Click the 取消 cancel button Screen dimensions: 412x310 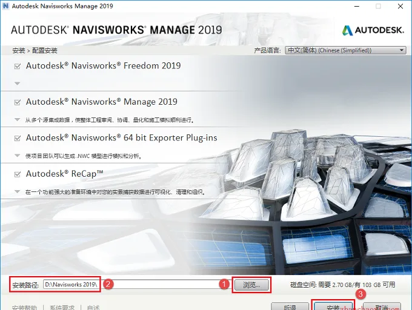pyautogui.click(x=382, y=307)
